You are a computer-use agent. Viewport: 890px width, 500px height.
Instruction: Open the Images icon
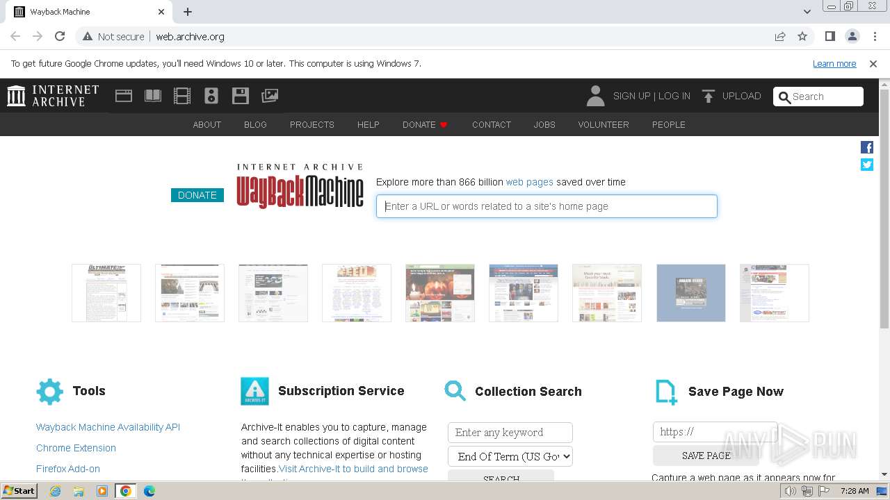[270, 96]
